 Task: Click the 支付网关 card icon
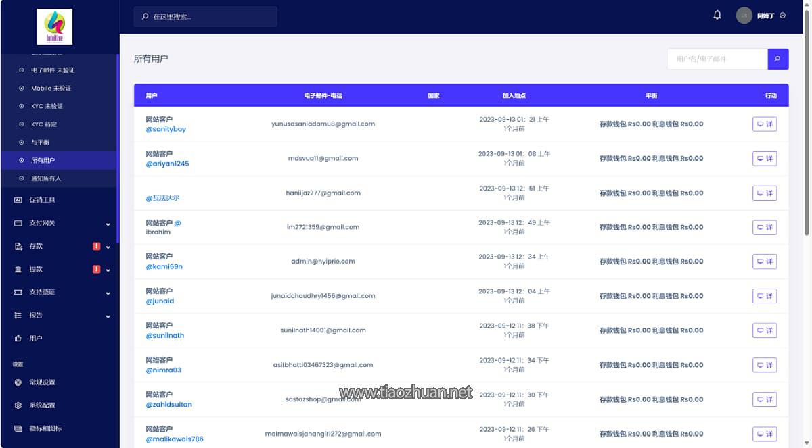(18, 223)
